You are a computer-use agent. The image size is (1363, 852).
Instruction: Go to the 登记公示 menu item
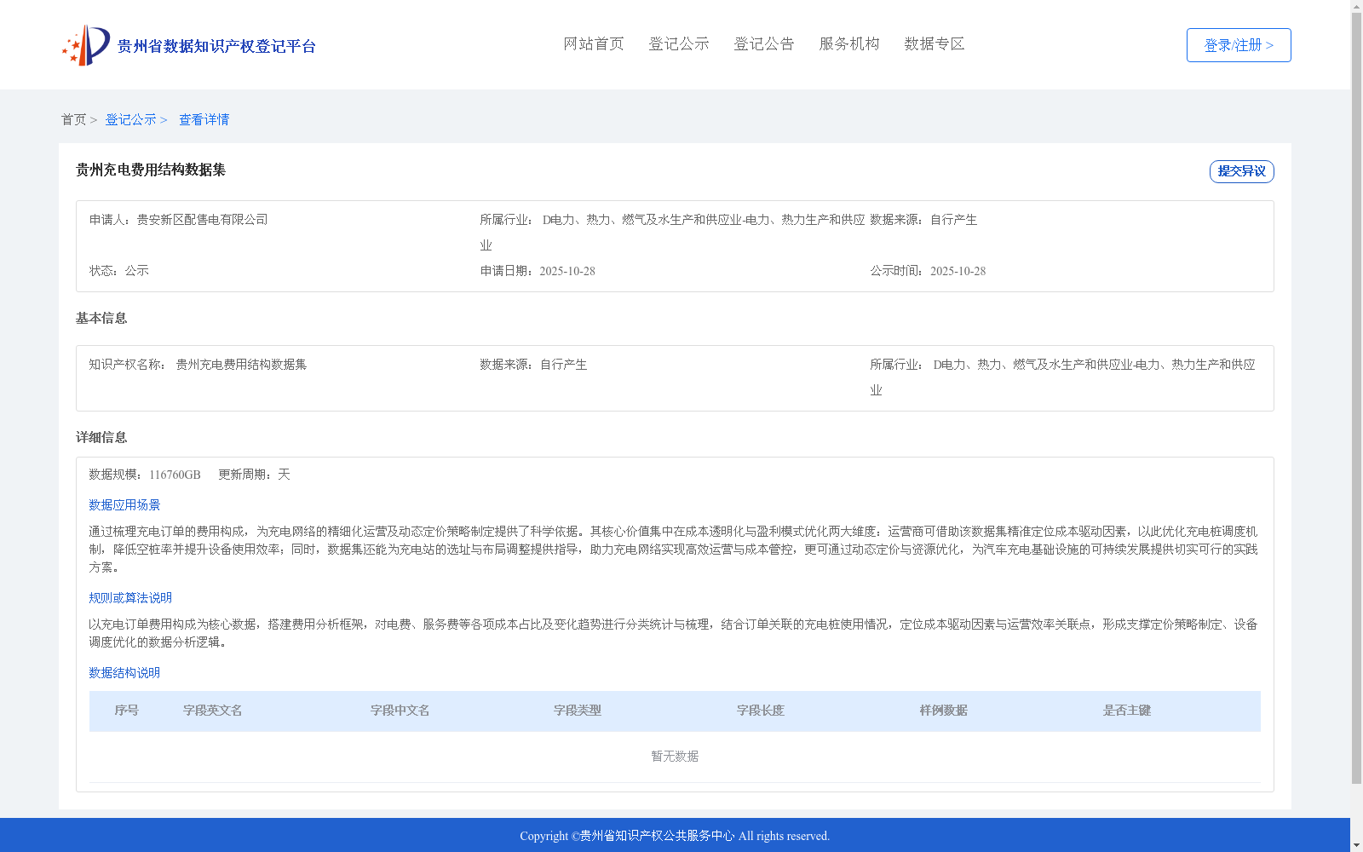click(679, 43)
